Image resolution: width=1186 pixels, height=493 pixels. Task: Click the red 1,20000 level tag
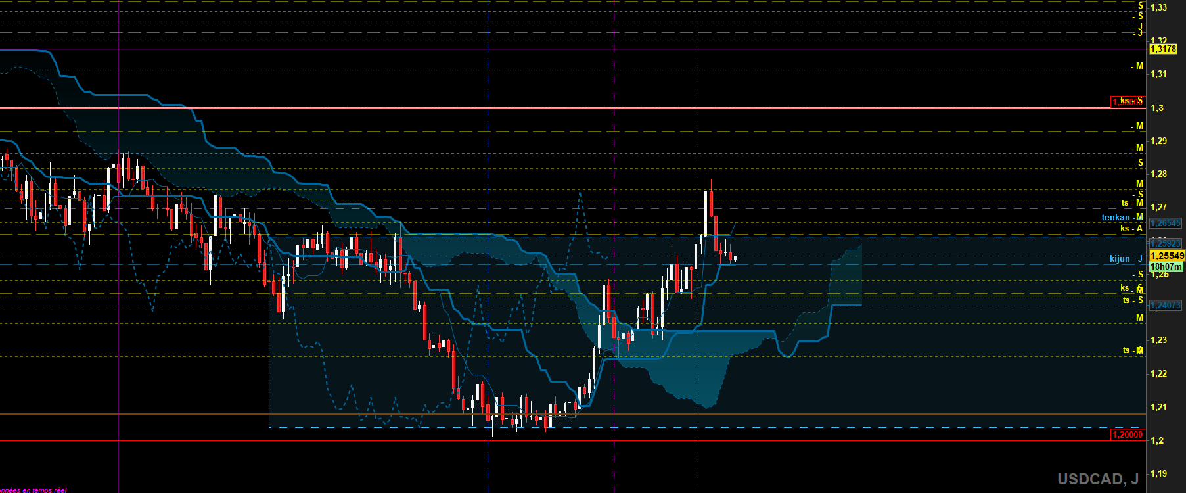[1128, 434]
